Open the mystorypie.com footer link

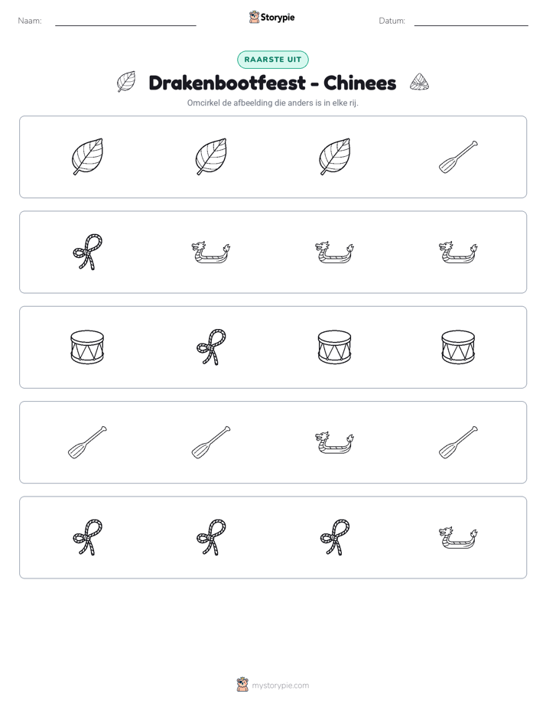(x=272, y=685)
